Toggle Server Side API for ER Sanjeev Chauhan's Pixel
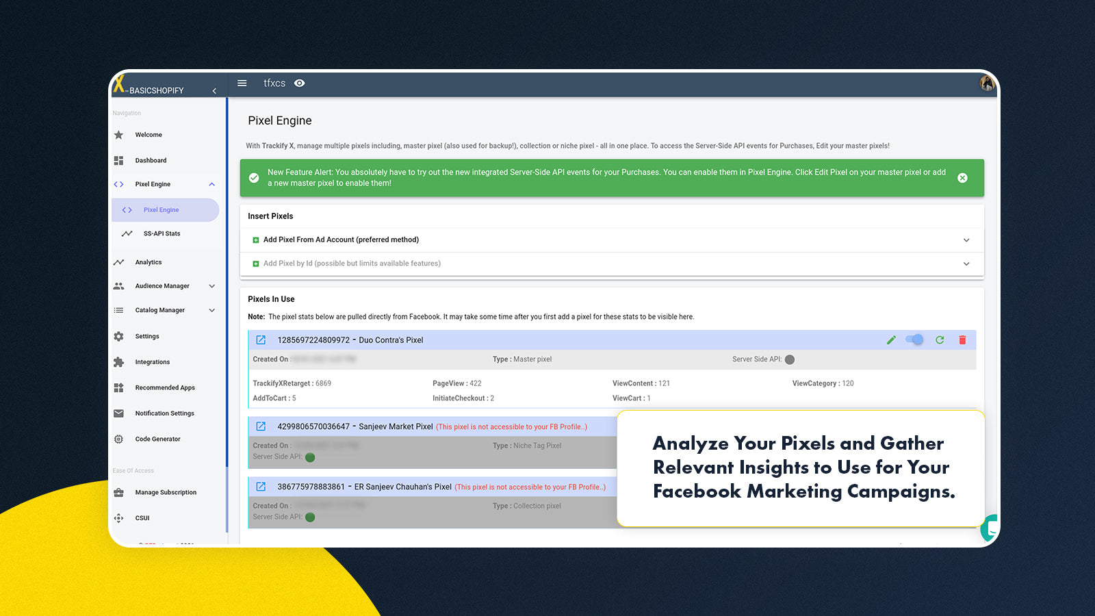The image size is (1095, 616). pos(310,517)
